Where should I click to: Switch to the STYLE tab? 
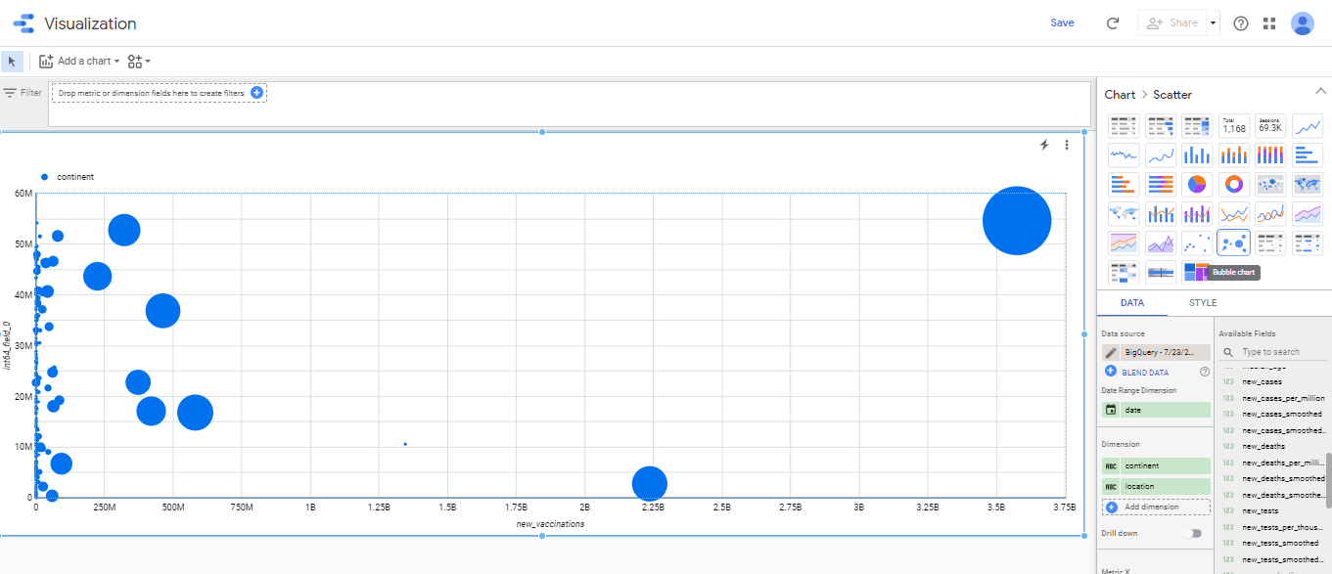click(1203, 303)
